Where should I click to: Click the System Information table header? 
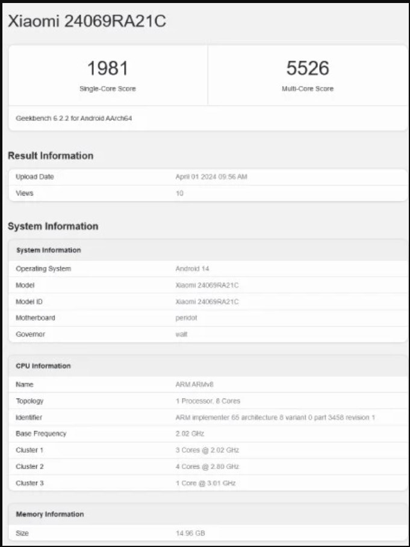pos(48,250)
